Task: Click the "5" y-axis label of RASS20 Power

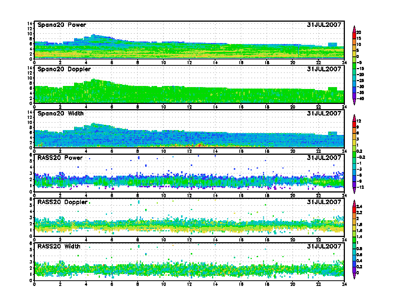Action: pyautogui.click(x=31, y=161)
